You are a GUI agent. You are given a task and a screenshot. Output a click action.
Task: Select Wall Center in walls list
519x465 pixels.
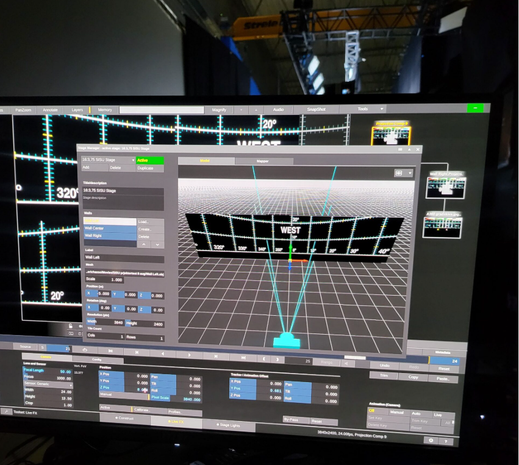(109, 229)
